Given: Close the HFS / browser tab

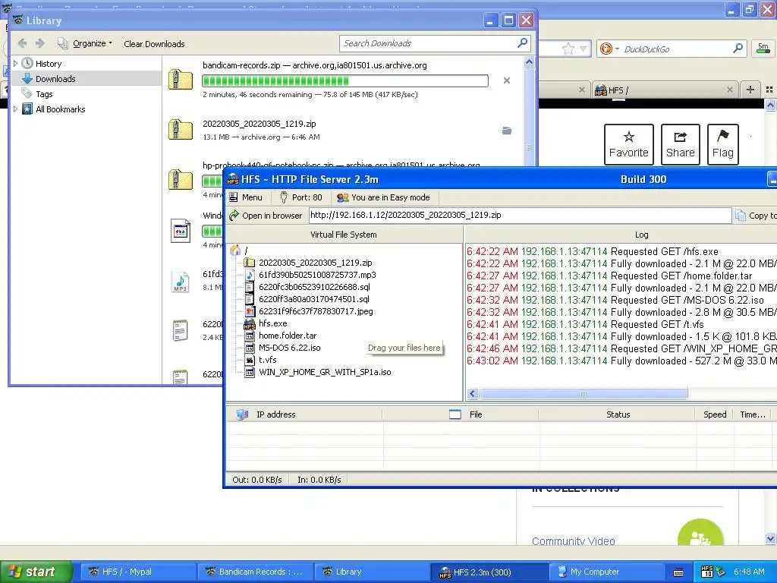Looking at the screenshot, I should [x=729, y=90].
